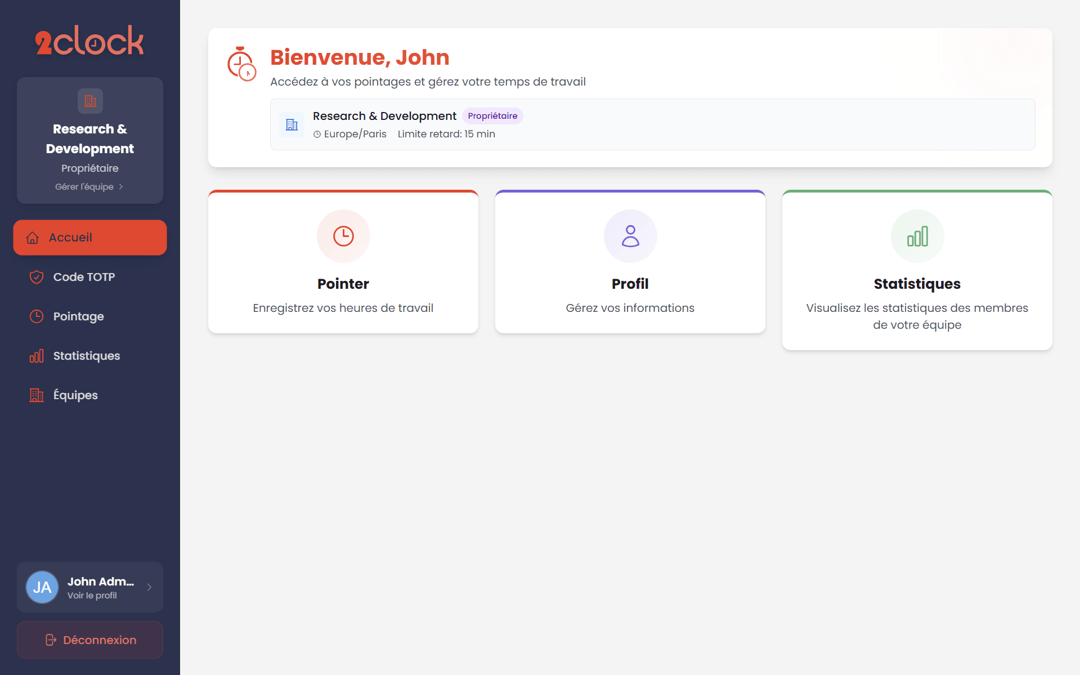Click the blue building icon in team banner
Viewport: 1080px width, 675px height.
coord(292,124)
